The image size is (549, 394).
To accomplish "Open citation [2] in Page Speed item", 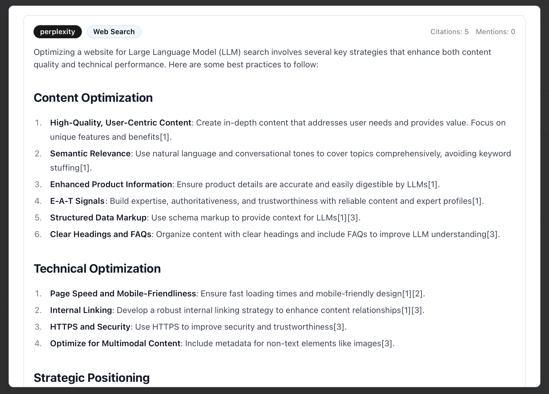I will (418, 293).
